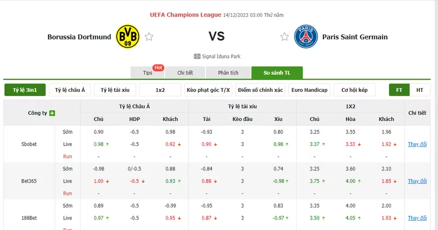Click the Signal Iduna Park stadium icon
438x230 pixels.
coord(197,57)
